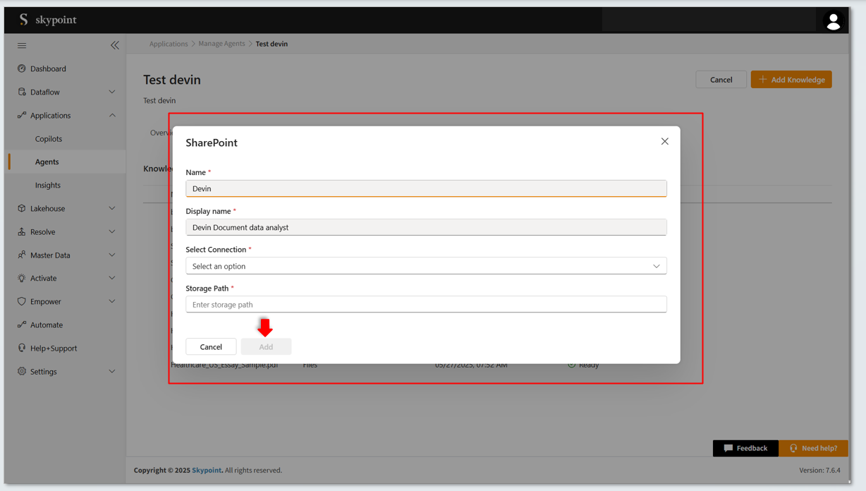Open the Select Connection dropdown
This screenshot has height=491, width=866.
coord(426,266)
